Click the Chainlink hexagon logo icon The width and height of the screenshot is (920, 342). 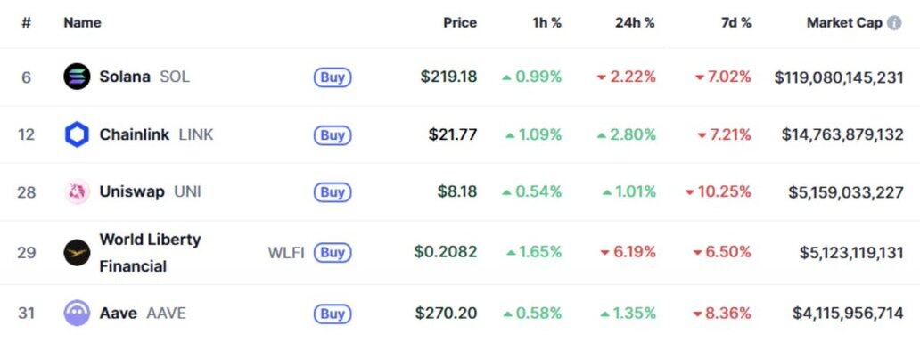point(77,134)
